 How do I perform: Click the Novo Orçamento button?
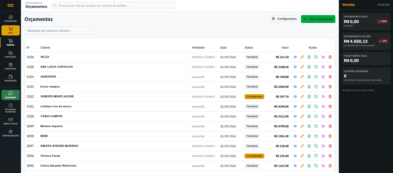tap(318, 19)
